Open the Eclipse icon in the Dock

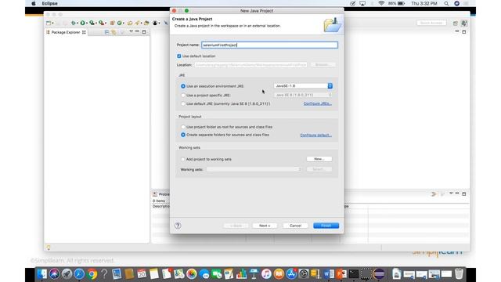(379, 274)
